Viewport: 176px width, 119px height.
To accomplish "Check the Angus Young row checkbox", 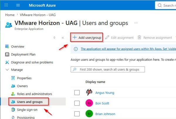I will click(x=77, y=93).
